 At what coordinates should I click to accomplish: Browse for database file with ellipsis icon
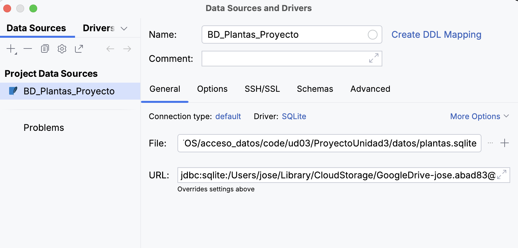pyautogui.click(x=490, y=143)
